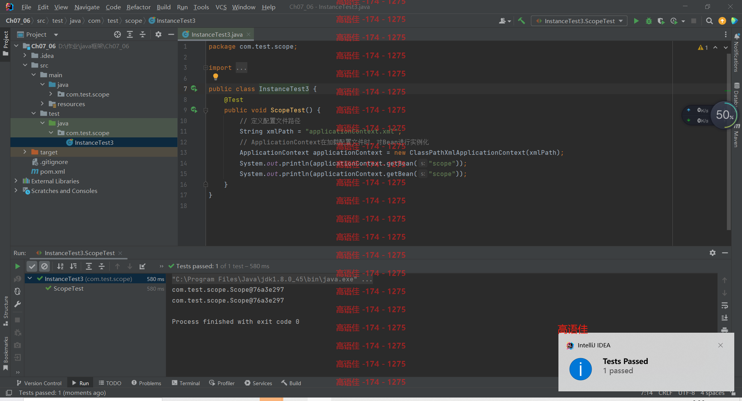
Task: Open the Services tool window
Action: point(258,383)
